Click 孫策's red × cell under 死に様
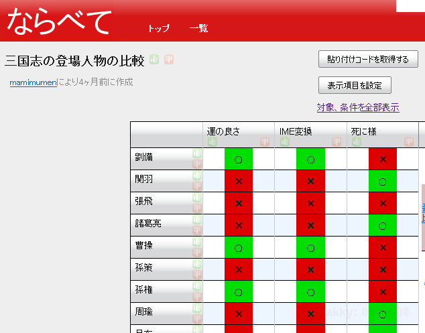This screenshot has width=425, height=333. tap(383, 269)
